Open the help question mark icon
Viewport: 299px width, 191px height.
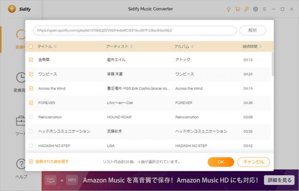(x=21, y=164)
